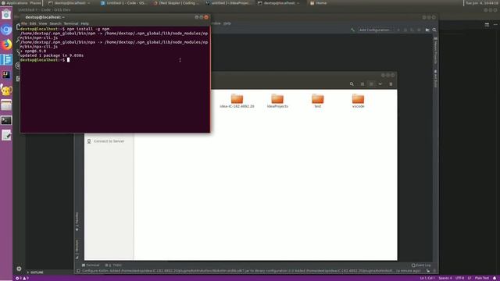Image resolution: width=500 pixels, height=281 pixels.
Task: Open IntelliJ Ant Build side tab
Action: pos(435,79)
